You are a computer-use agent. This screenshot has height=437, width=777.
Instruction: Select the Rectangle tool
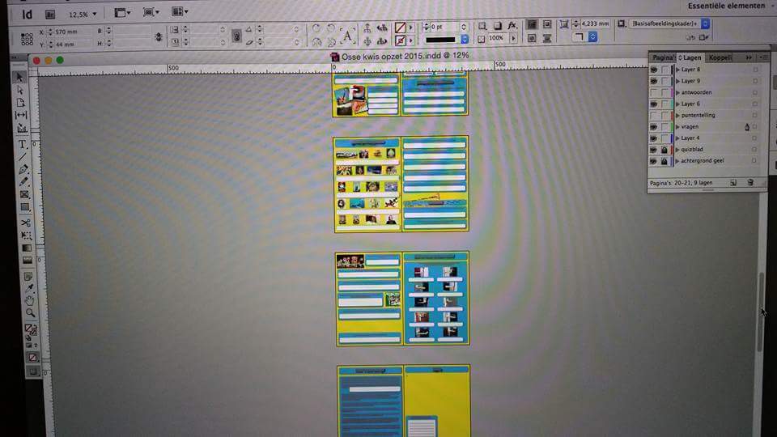[x=25, y=208]
